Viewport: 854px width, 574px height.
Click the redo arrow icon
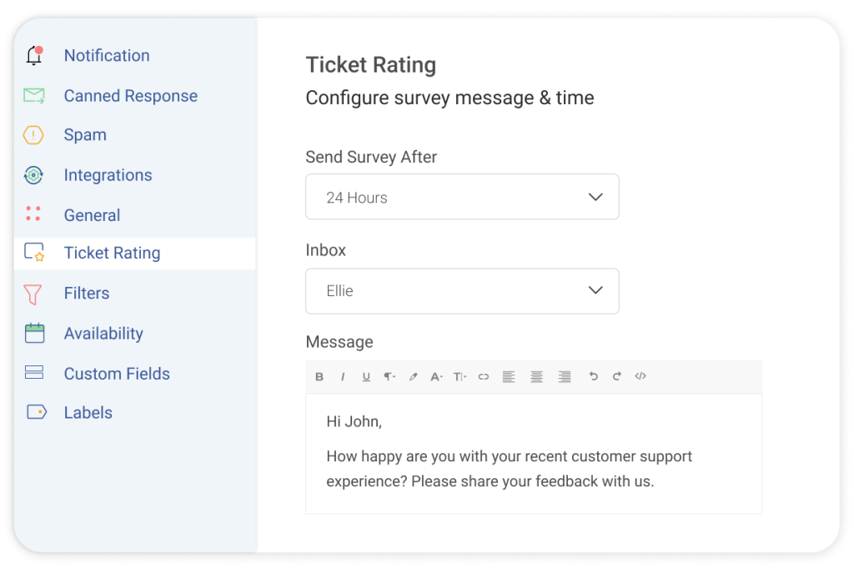point(617,376)
